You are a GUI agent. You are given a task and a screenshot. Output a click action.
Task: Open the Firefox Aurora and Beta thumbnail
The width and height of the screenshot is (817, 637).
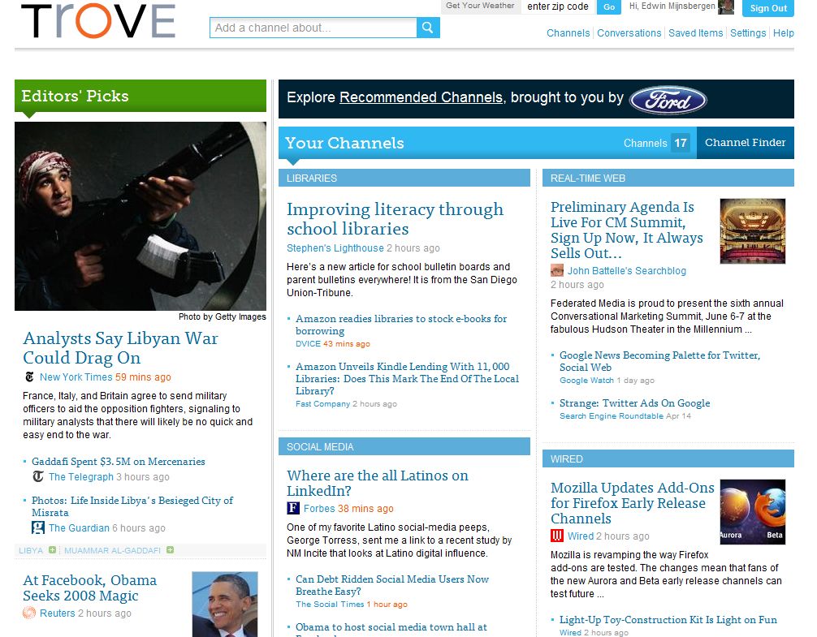pos(752,512)
